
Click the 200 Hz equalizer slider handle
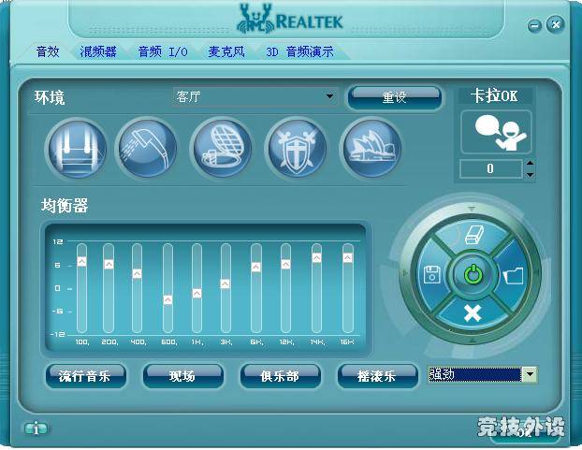click(109, 264)
